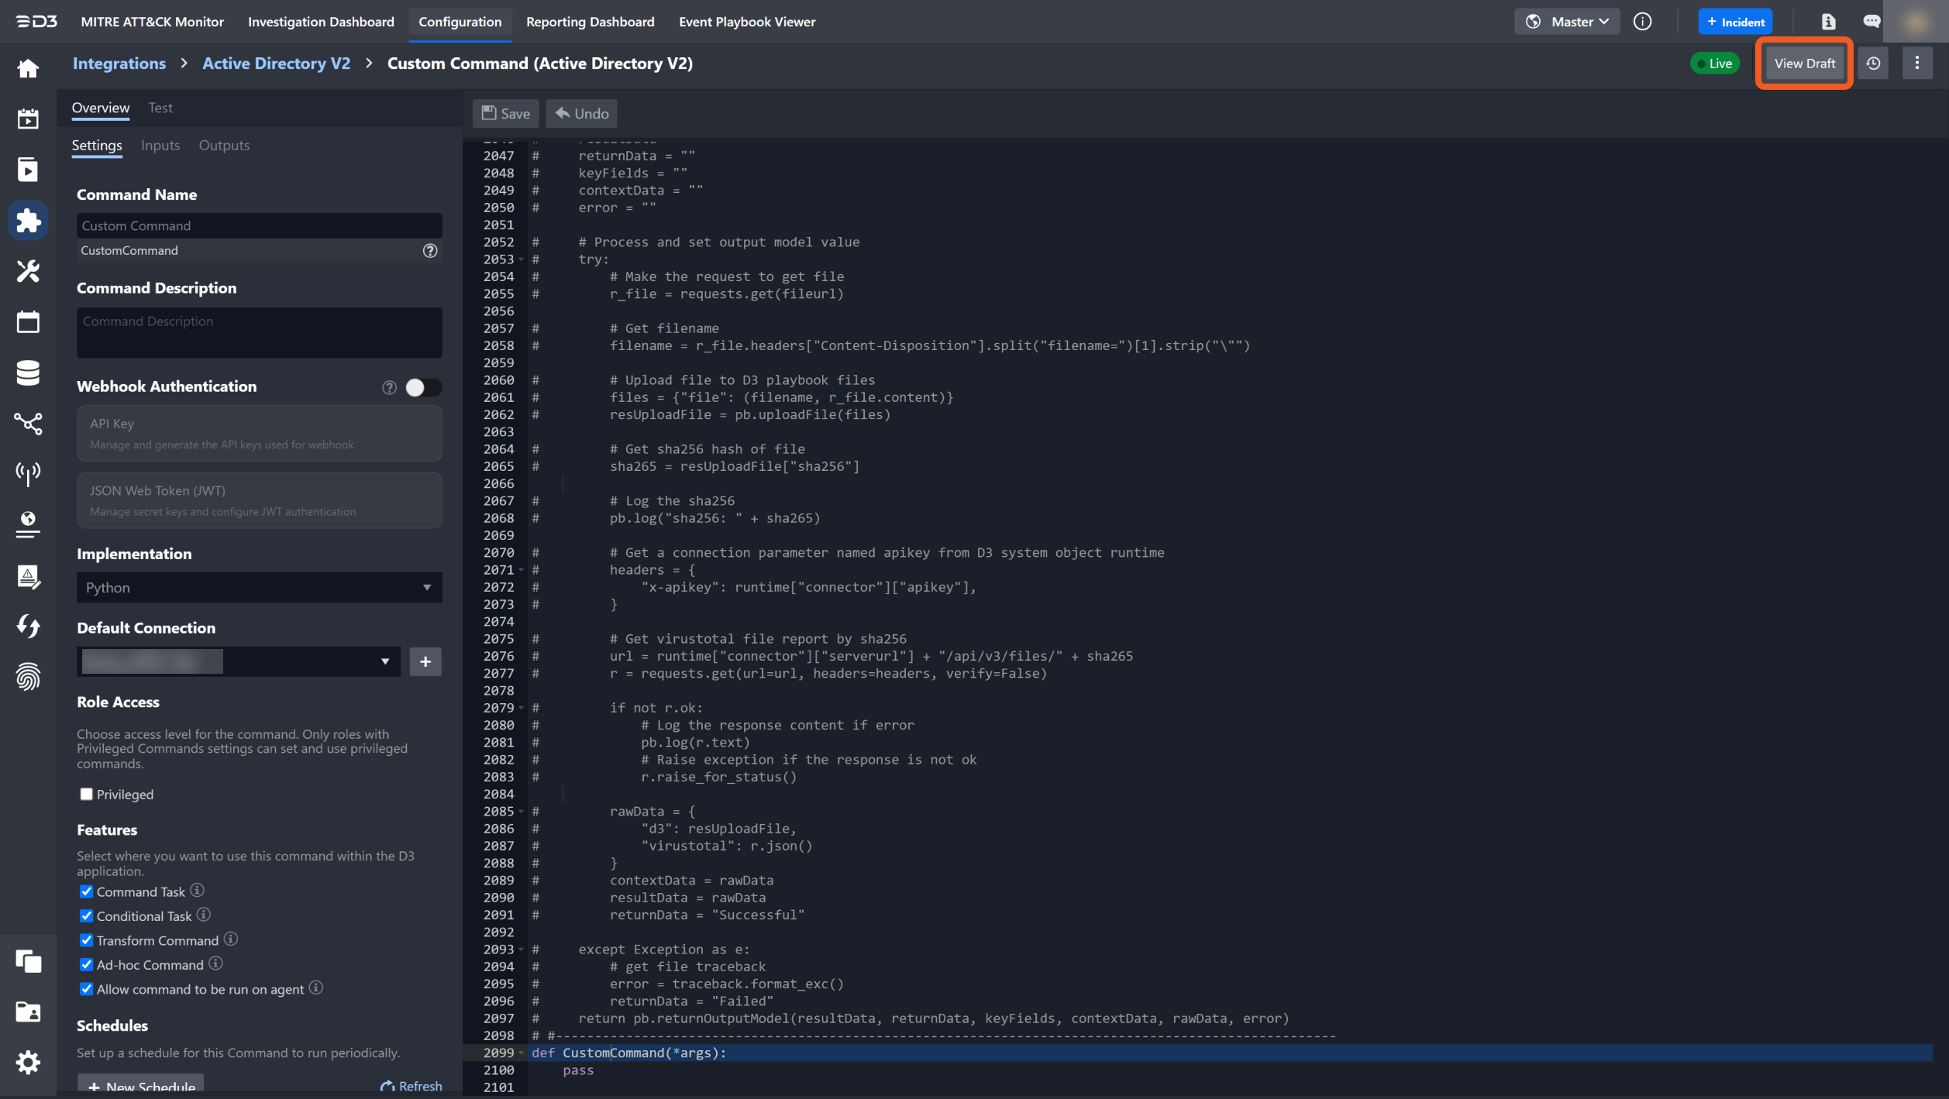1949x1099 pixels.
Task: Open the settings gear in sidebar
Action: pyautogui.click(x=28, y=1062)
